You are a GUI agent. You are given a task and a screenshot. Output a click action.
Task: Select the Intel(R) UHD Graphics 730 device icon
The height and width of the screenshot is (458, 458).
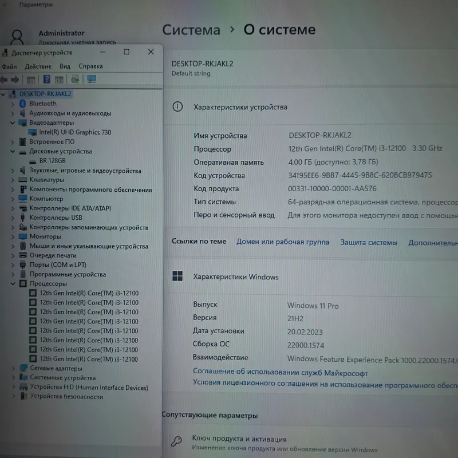[x=33, y=132]
